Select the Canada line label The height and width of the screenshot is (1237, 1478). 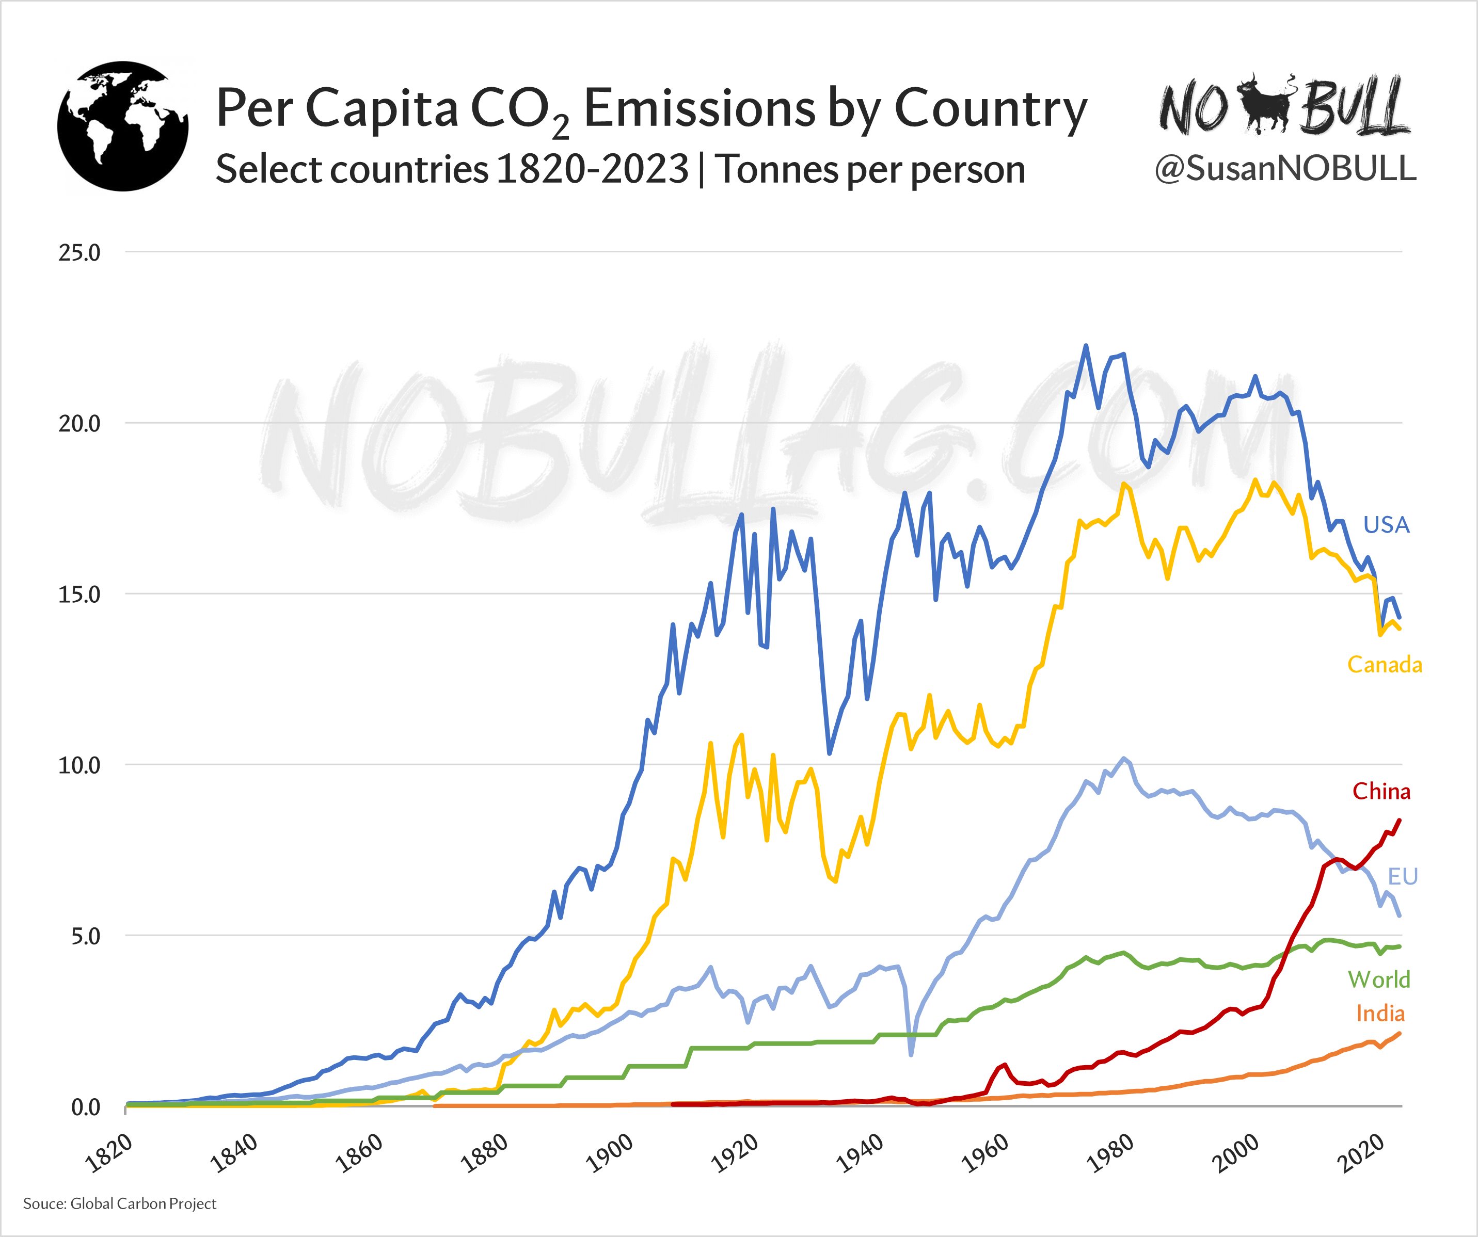pyautogui.click(x=1384, y=664)
